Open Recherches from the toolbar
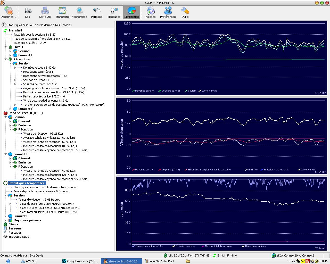Viewport: 330px width, 264px height. (79, 12)
